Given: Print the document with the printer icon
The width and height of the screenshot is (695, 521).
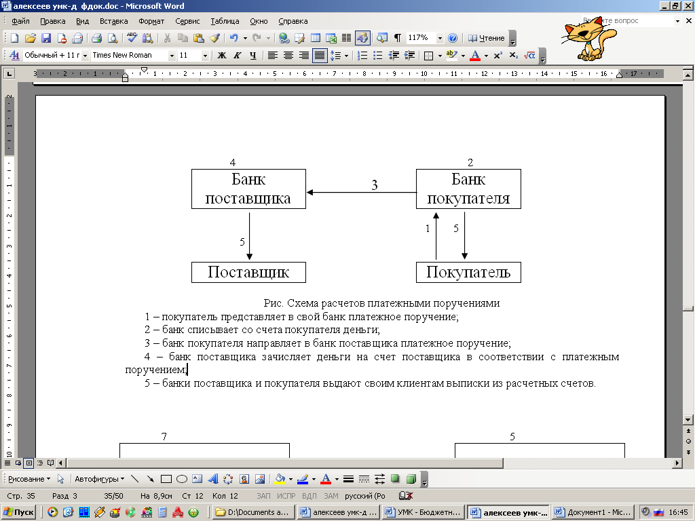Looking at the screenshot, I should coord(96,38).
